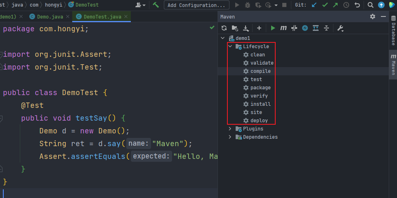Close the Demo.java tab
The image size is (397, 198).
(68, 16)
